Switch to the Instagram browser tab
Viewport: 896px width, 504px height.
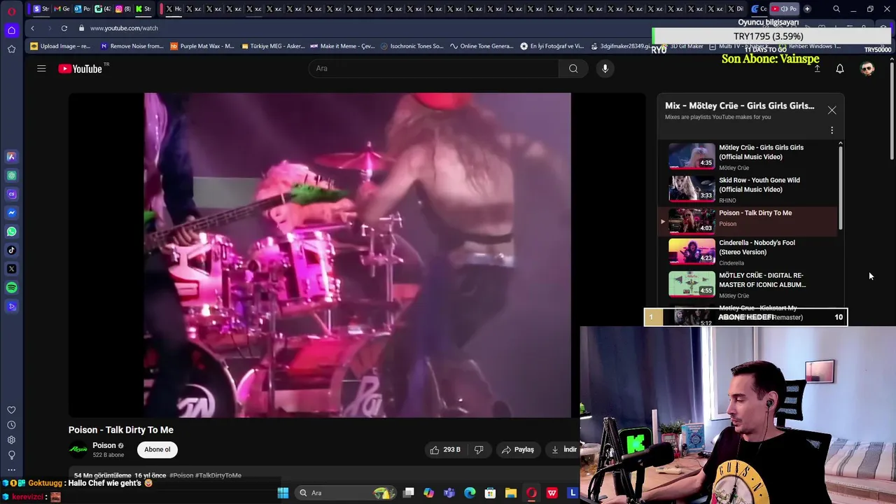pos(122,9)
